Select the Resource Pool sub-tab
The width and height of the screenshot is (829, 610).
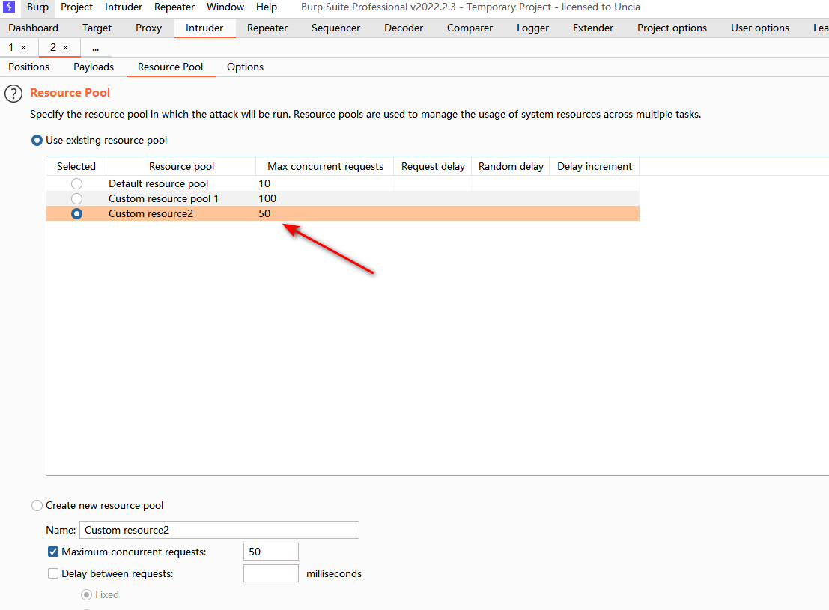pyautogui.click(x=170, y=67)
